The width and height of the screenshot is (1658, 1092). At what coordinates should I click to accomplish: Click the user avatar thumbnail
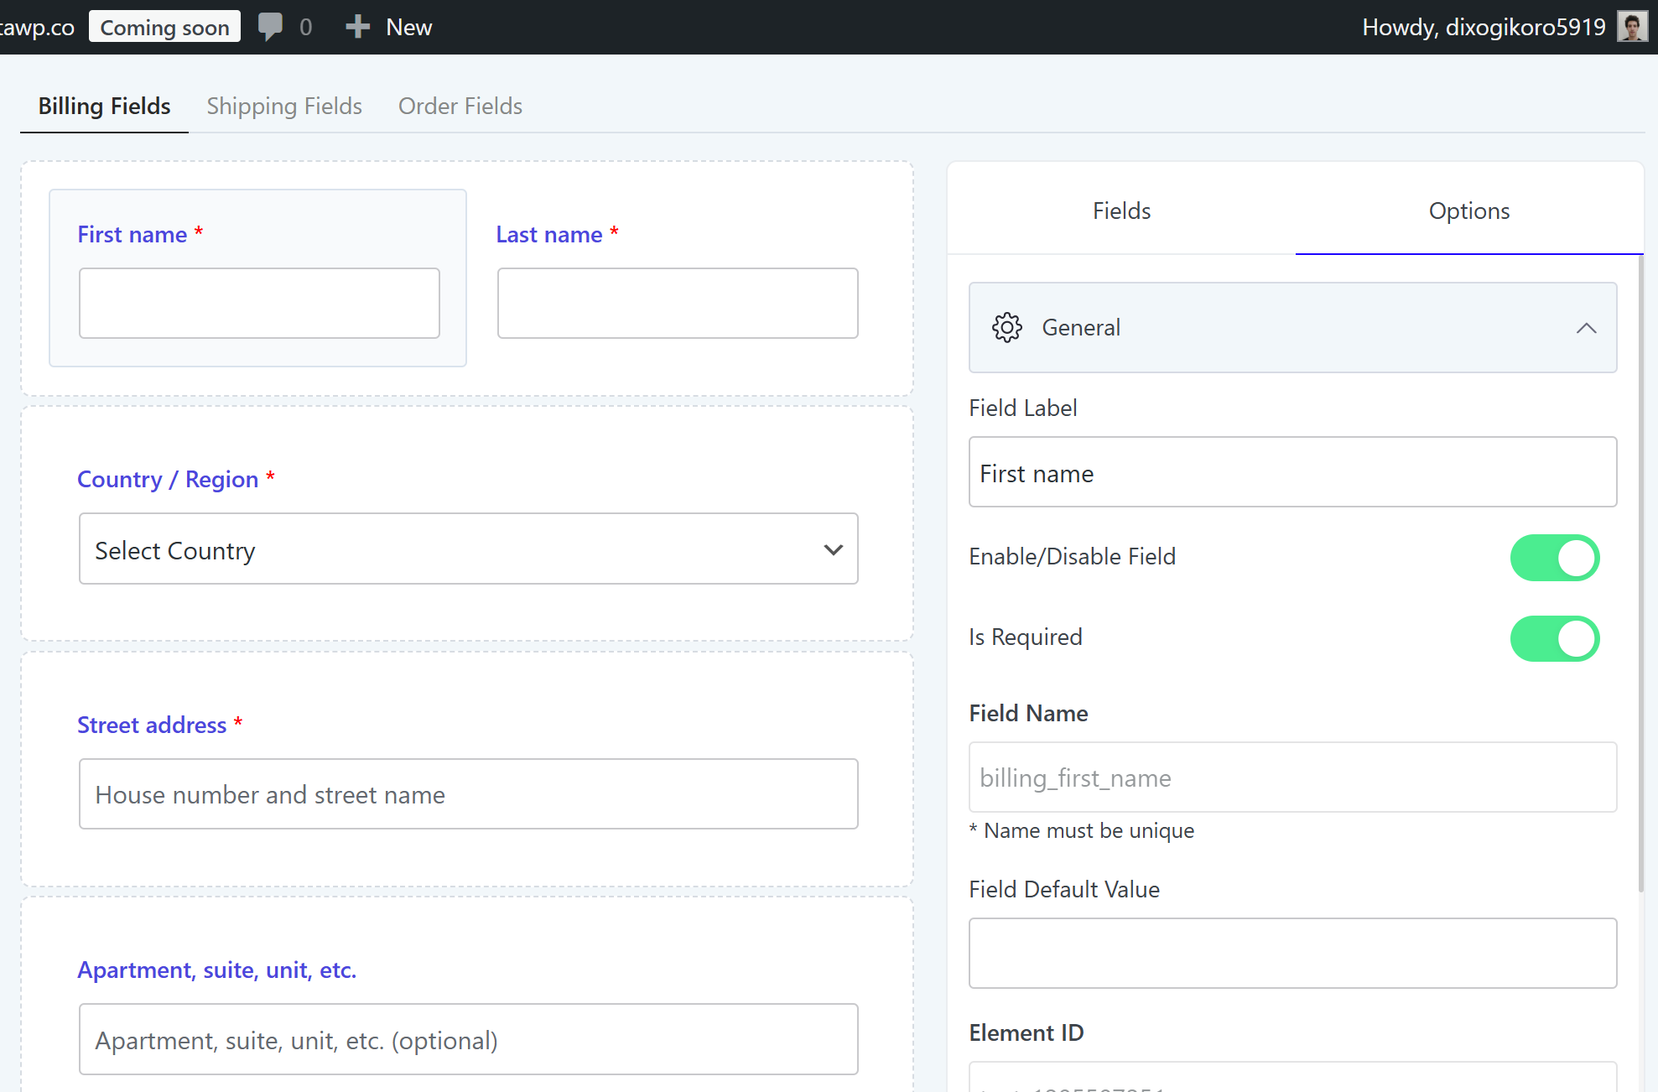(x=1631, y=27)
